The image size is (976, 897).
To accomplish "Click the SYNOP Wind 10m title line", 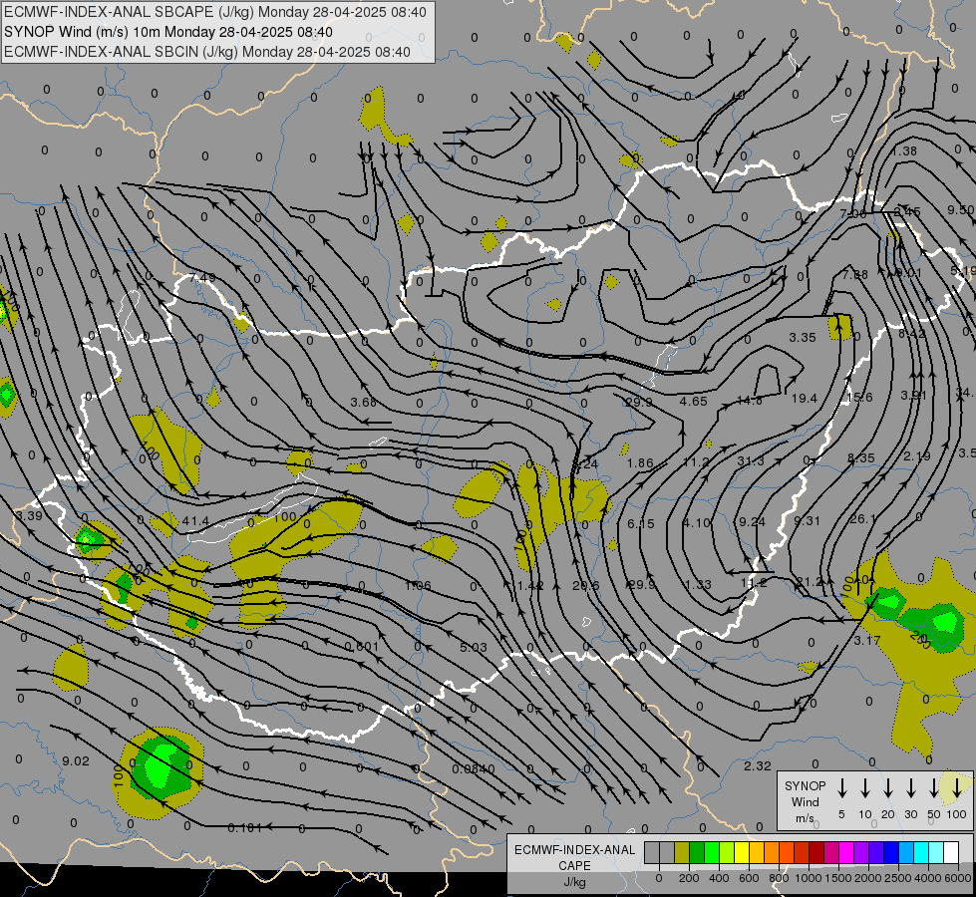I will pos(168,32).
